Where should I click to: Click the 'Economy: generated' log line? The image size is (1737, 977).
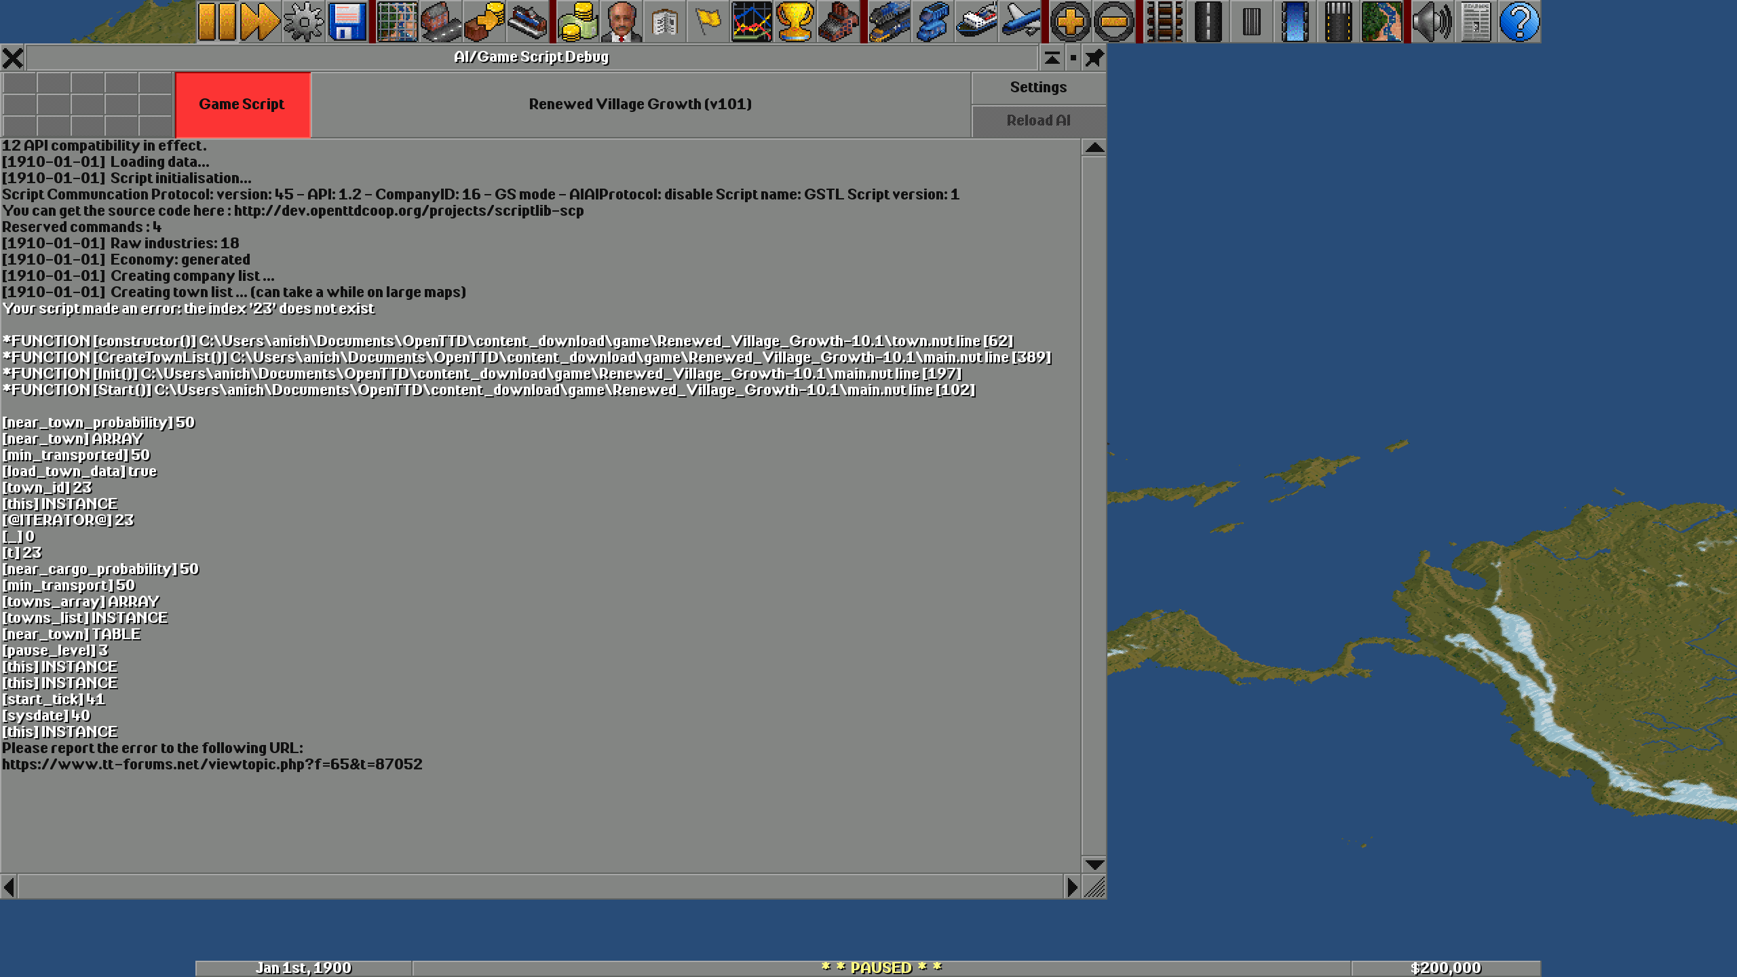coord(126,260)
